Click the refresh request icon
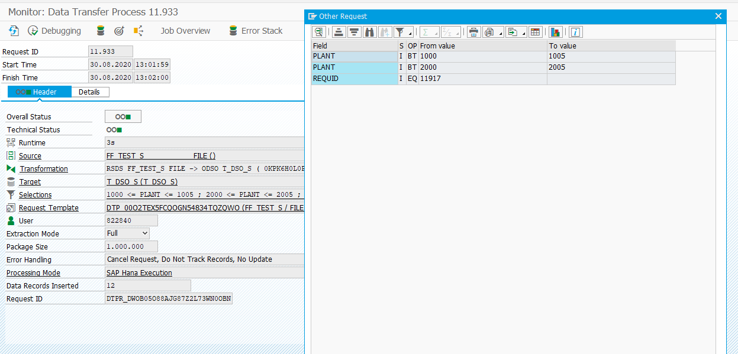 [x=12, y=30]
